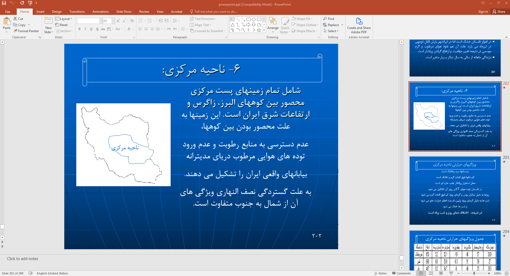Click Shape Effects button
Image resolution: width=510 pixels, height=276 pixels.
pos(305,31)
